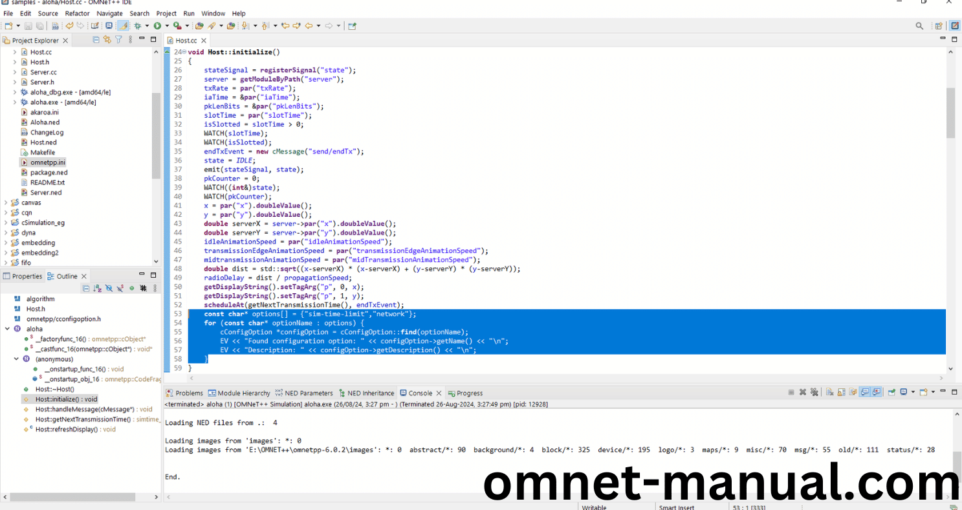
Task: Toggle Link with Editor in Project Explorer
Action: (x=107, y=40)
